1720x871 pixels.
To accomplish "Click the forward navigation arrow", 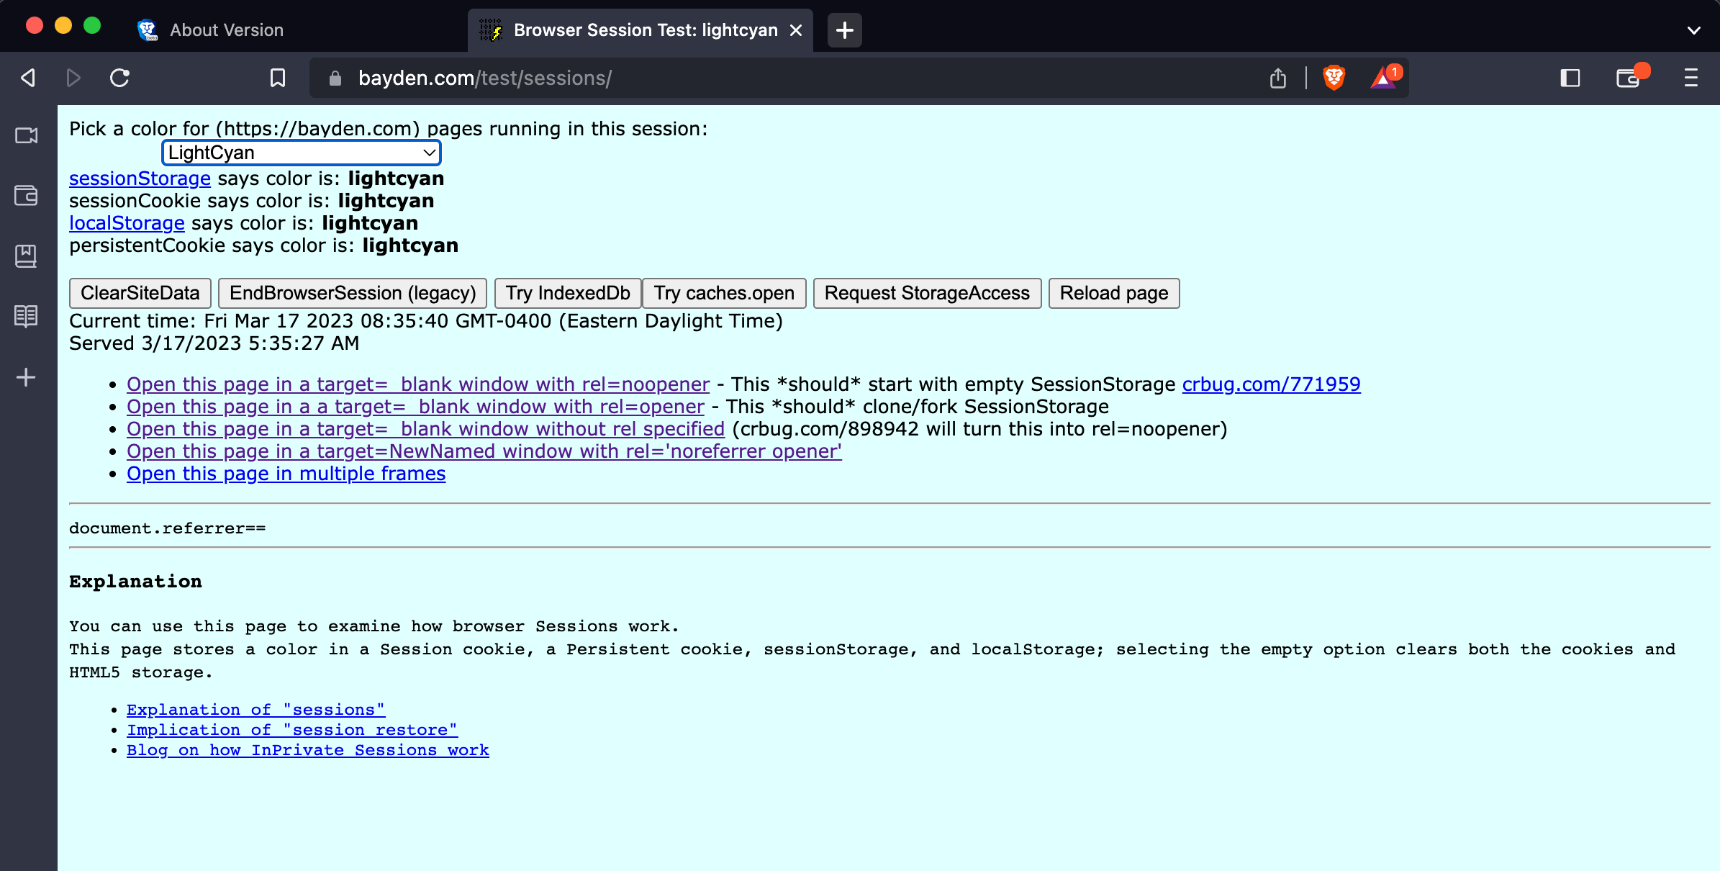I will coord(73,78).
